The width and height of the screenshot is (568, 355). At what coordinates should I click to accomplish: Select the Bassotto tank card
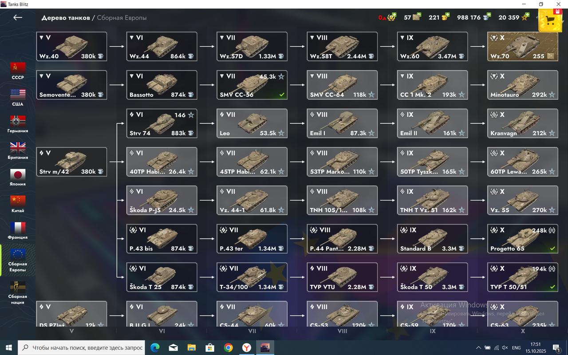coord(162,85)
